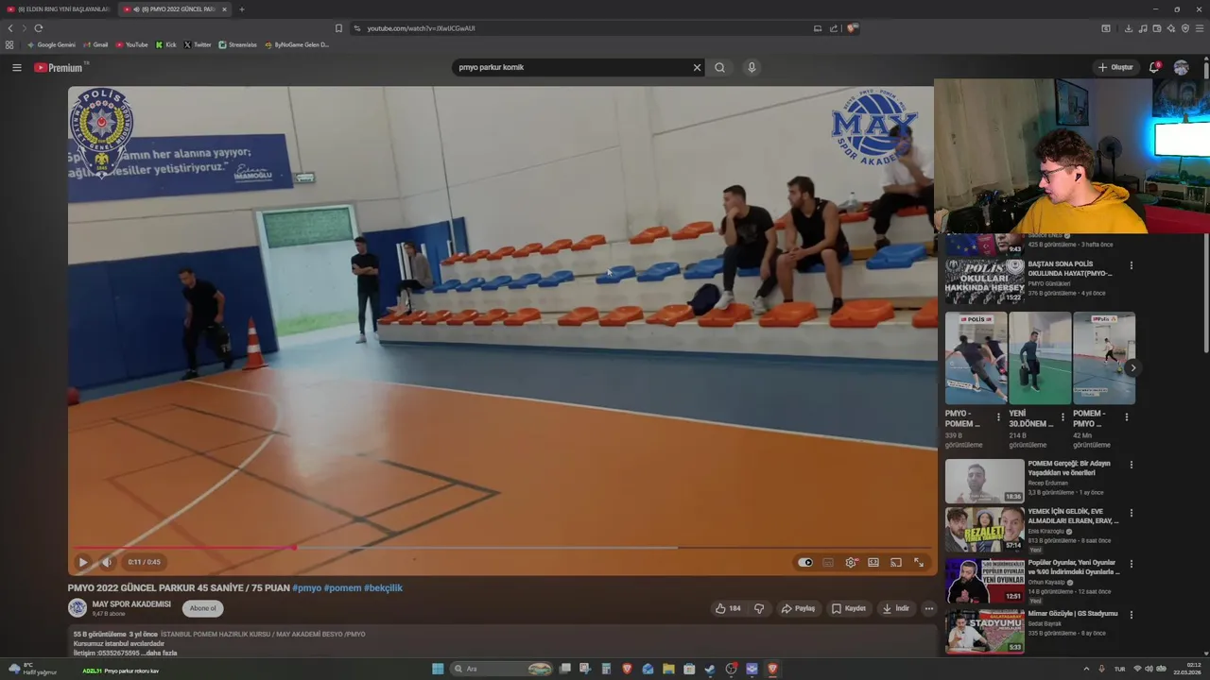The image size is (1210, 680).
Task: Open the BAŞTAN SONA POLİS video thumbnail
Action: tap(984, 280)
